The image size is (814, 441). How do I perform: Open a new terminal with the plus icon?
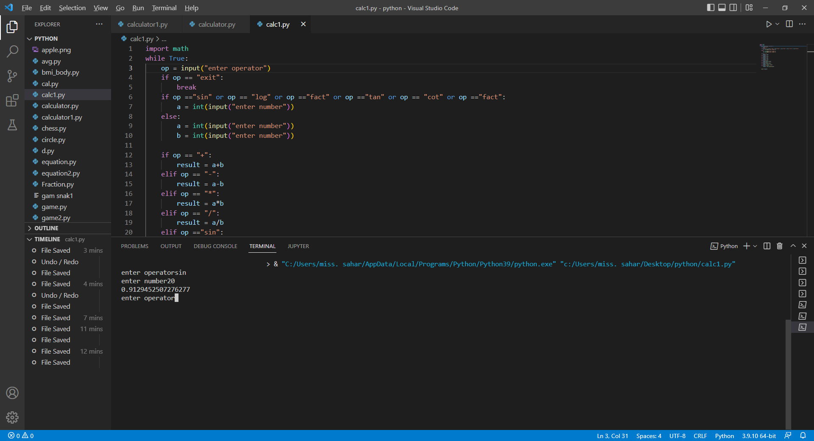tap(746, 246)
